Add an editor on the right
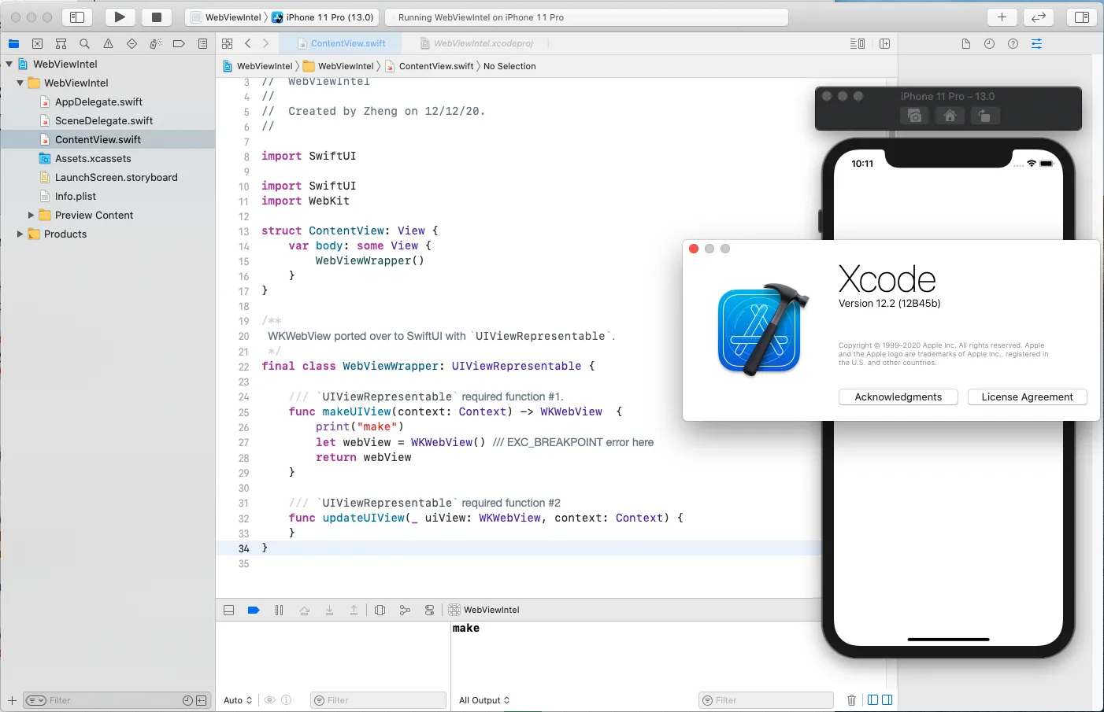This screenshot has height=712, width=1104. [x=884, y=44]
